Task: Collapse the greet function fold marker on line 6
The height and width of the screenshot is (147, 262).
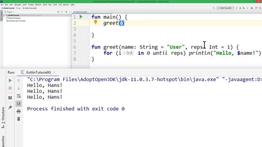Action: 89,47
